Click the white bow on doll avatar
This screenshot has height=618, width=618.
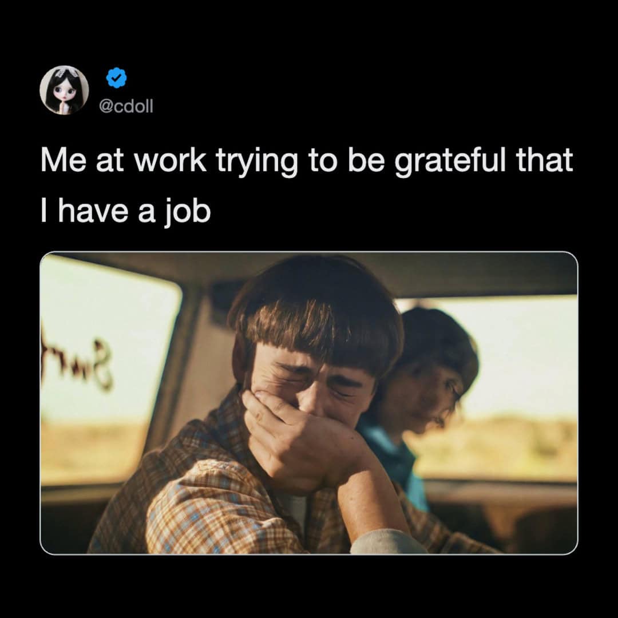pyautogui.click(x=64, y=73)
